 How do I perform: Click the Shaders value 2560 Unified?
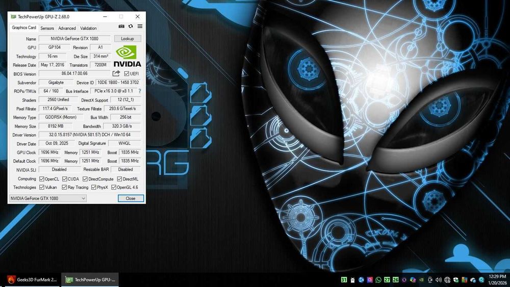pos(58,100)
